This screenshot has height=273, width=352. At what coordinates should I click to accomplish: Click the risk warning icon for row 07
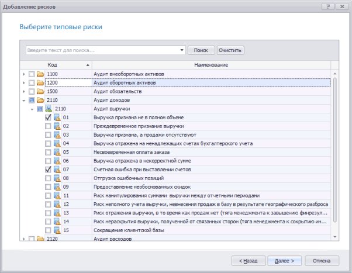click(57, 170)
